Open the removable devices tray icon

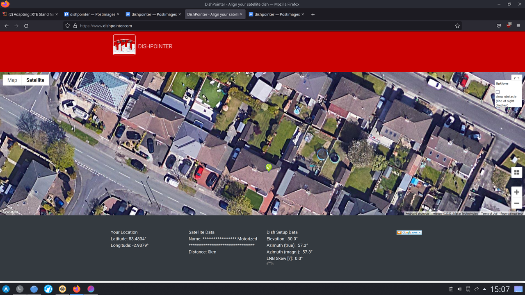click(468, 289)
